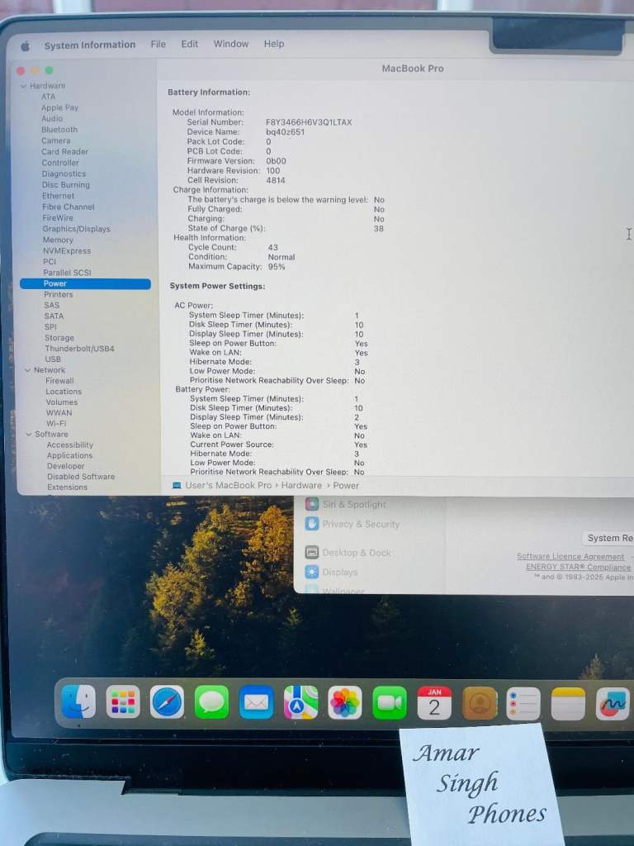Launch Safari from the dock
The width and height of the screenshot is (634, 846).
pos(167,702)
